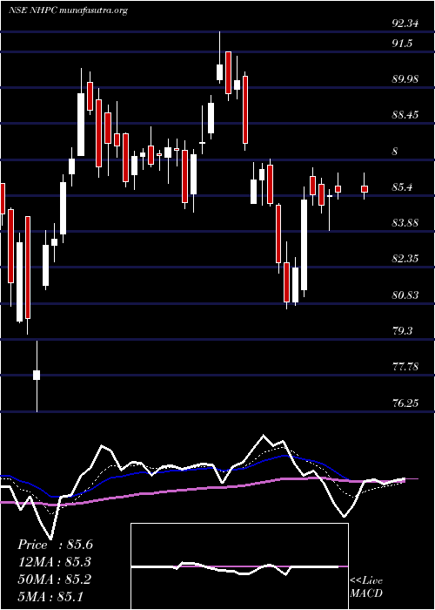Click the 92.34 price level label
The width and height of the screenshot is (435, 610).
point(405,24)
